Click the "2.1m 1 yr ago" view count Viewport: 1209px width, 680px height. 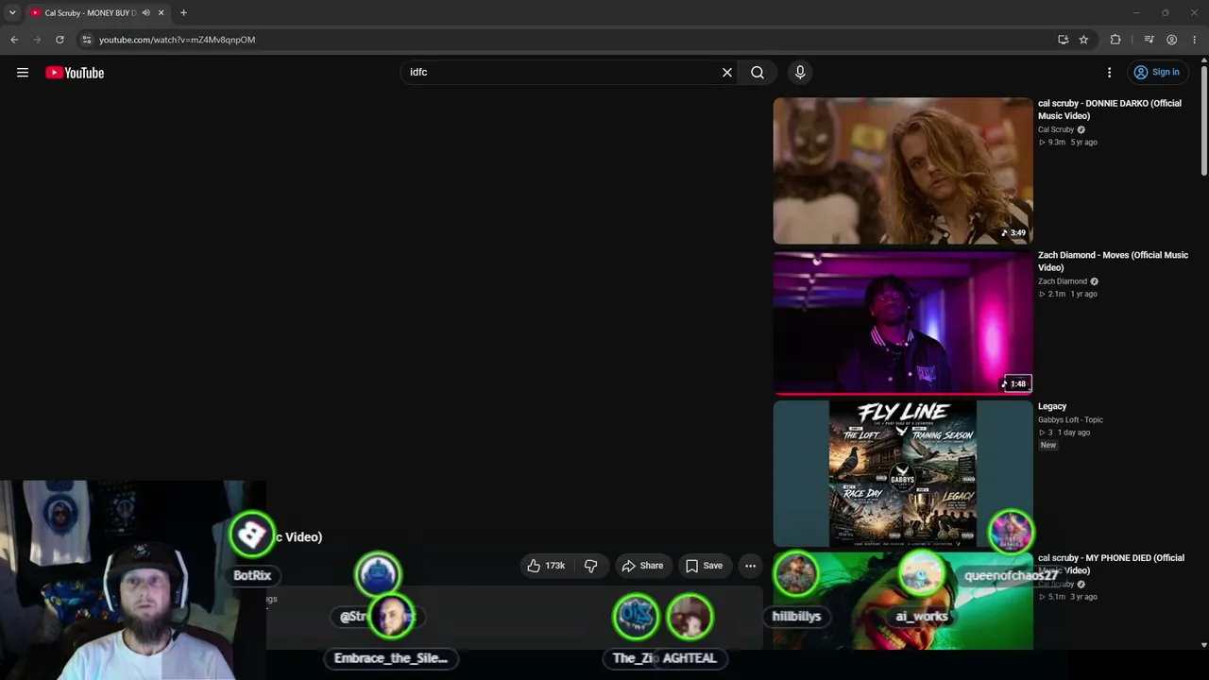[x=1067, y=294]
